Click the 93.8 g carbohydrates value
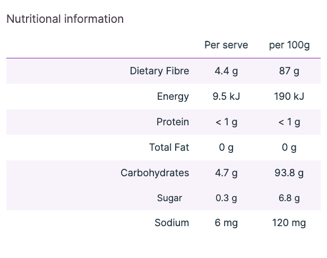This screenshot has width=327, height=258. pos(289,173)
